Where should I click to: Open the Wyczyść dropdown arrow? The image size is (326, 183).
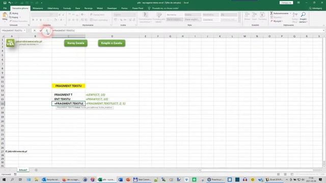(x=282, y=21)
